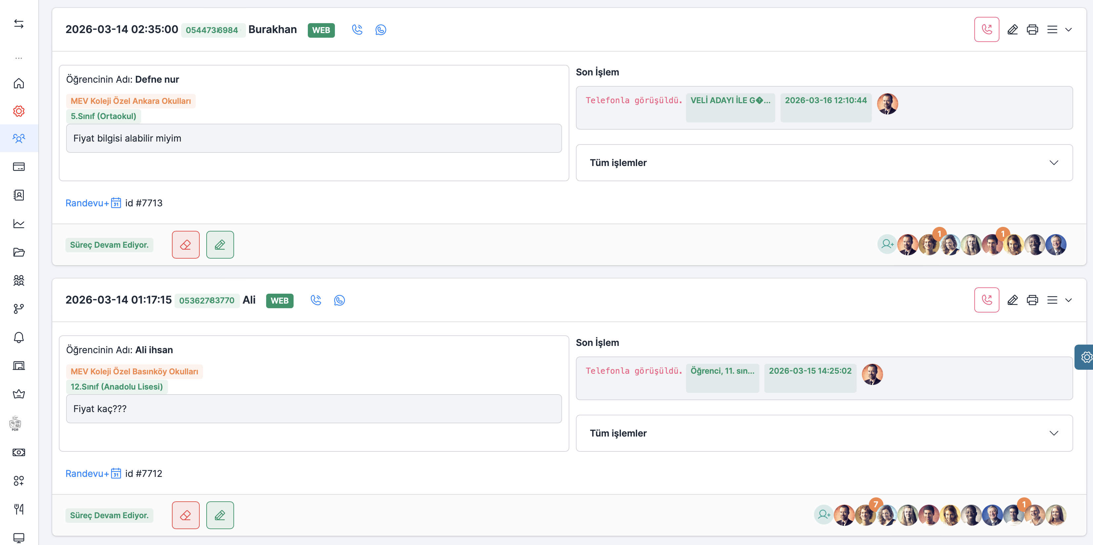Toggle sidebar collapse arrows at top

[x=19, y=24]
